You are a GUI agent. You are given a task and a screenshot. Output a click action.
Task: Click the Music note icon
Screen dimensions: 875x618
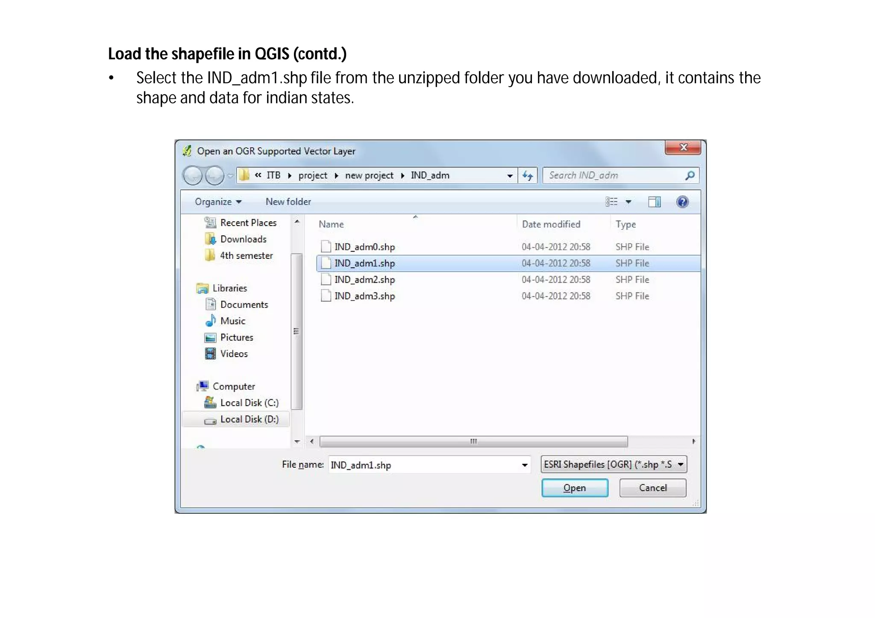click(210, 320)
